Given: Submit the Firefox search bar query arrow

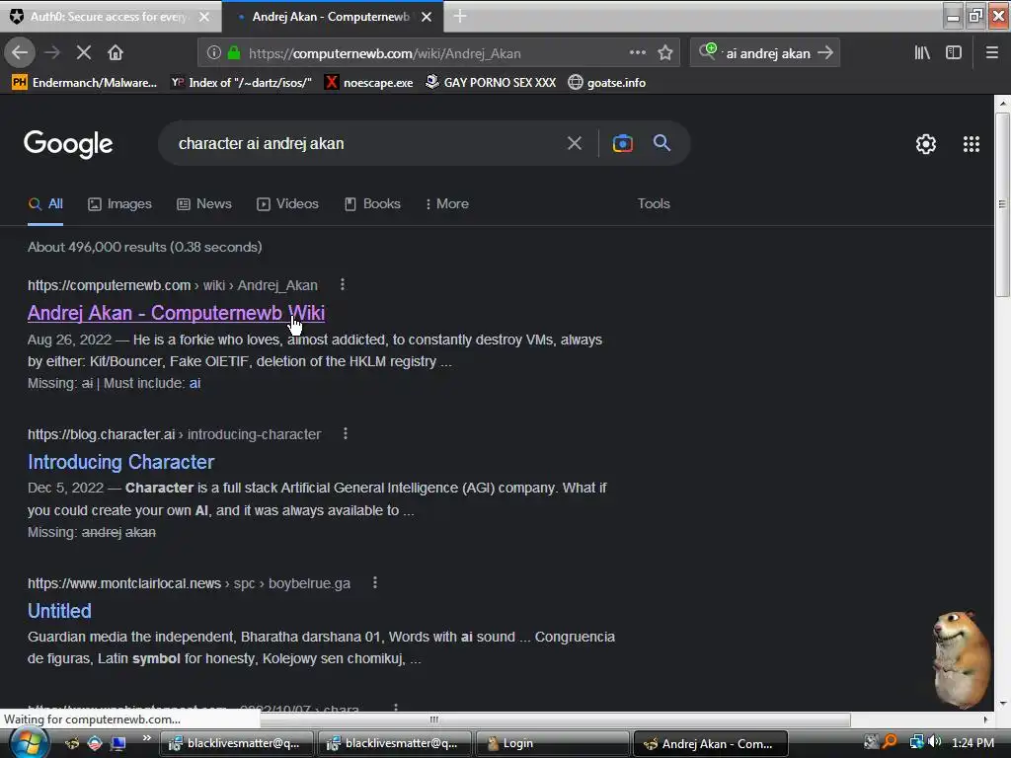Looking at the screenshot, I should [825, 53].
